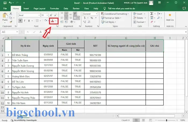The image size is (188, 122).
Task: Click Tell me what you want to do
Action: [x=121, y=9]
